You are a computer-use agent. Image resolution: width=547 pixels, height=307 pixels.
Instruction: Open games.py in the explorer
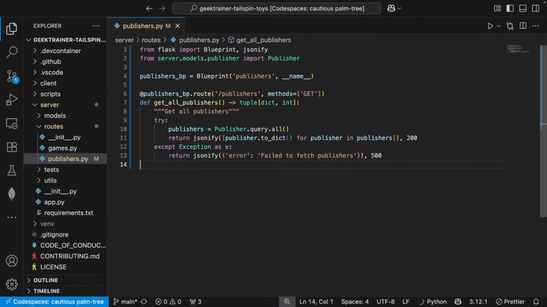point(62,148)
